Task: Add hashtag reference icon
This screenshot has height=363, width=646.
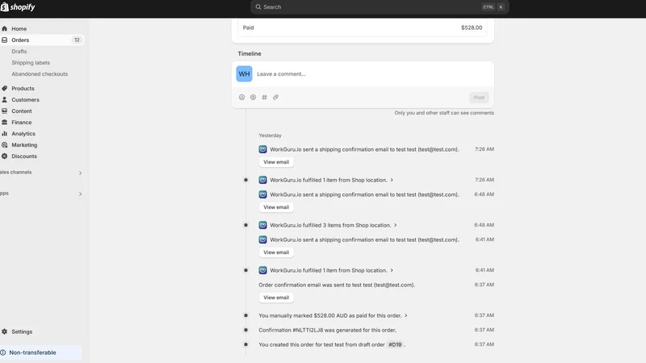Action: [265, 98]
